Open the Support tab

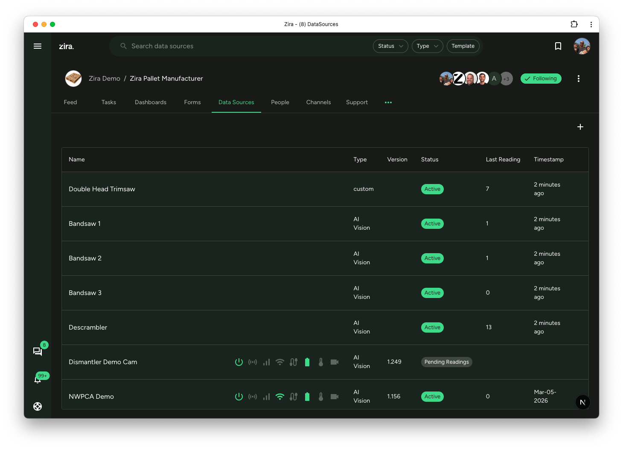(357, 102)
